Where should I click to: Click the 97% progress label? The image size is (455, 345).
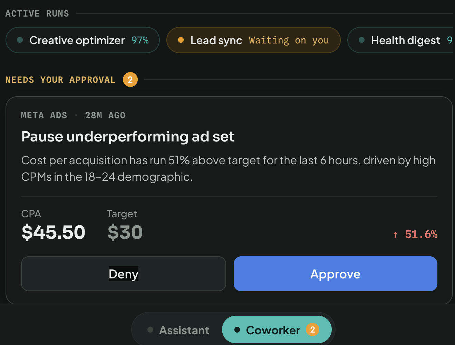pyautogui.click(x=140, y=40)
